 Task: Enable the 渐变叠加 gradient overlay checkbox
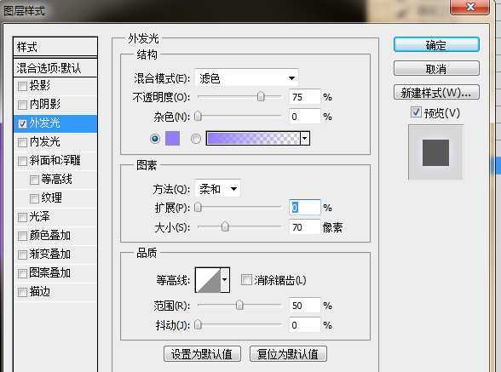coord(22,255)
